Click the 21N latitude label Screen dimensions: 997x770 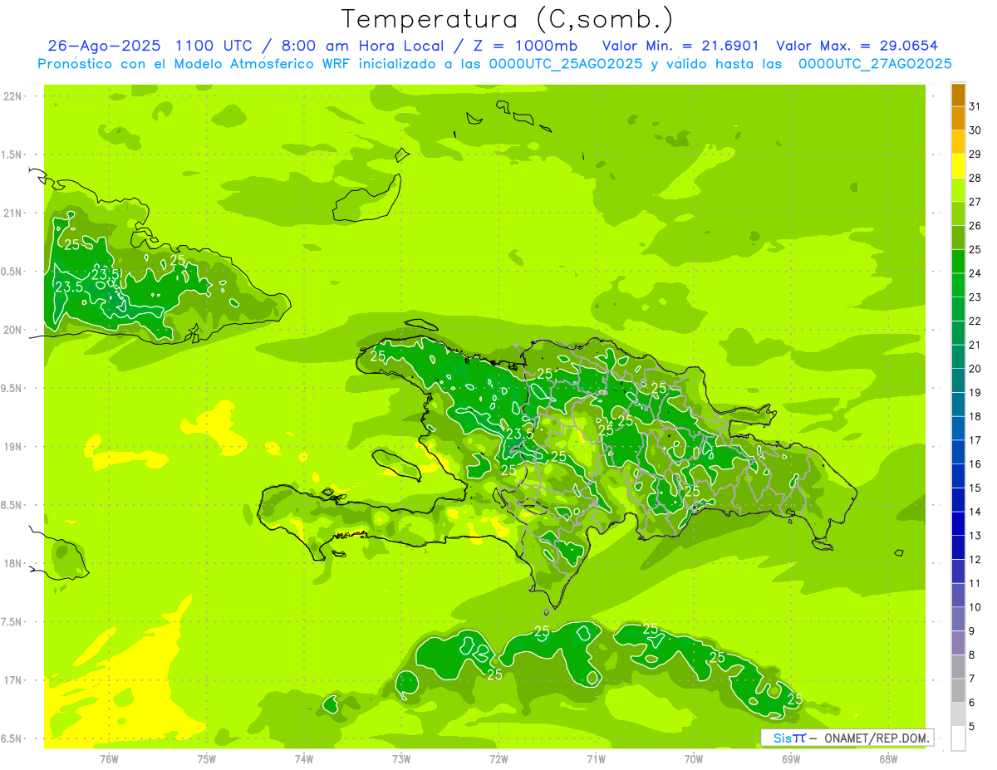[13, 213]
